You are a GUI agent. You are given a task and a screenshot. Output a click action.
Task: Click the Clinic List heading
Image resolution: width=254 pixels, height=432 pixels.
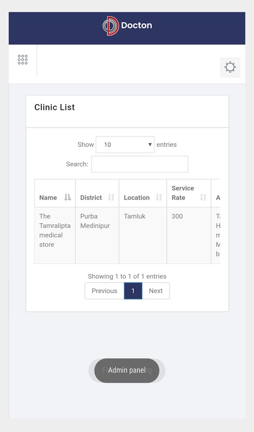pos(54,107)
